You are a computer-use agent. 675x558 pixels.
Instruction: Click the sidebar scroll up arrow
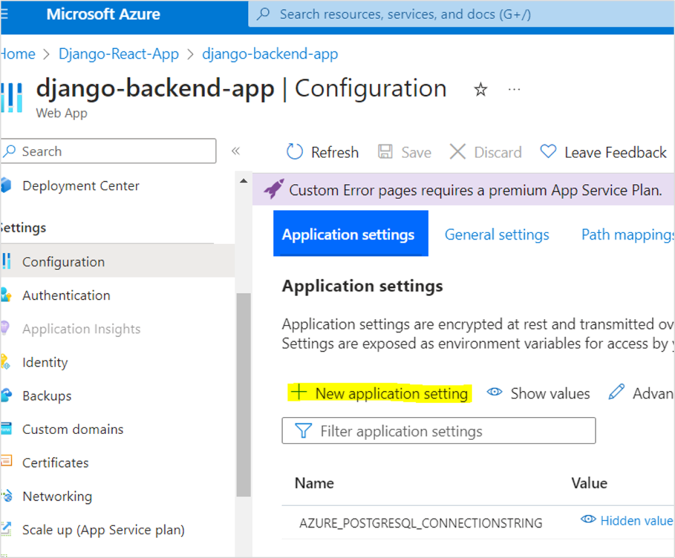tap(244, 181)
